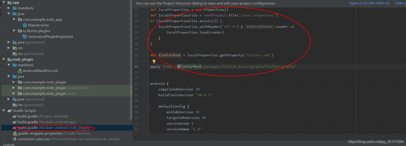
Task: Fold the withReader closure at line 15
Action: (148, 32)
